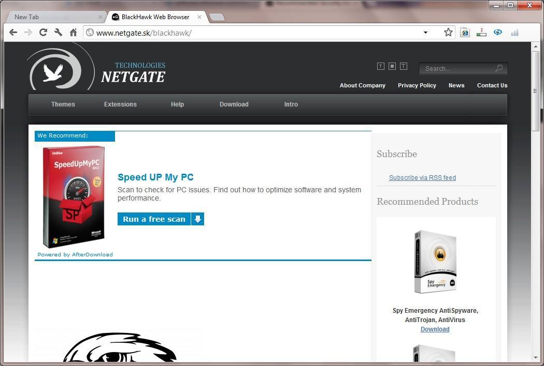Image resolution: width=544 pixels, height=366 pixels.
Task: Click the Speed UP My PC heading link
Action: (x=155, y=177)
